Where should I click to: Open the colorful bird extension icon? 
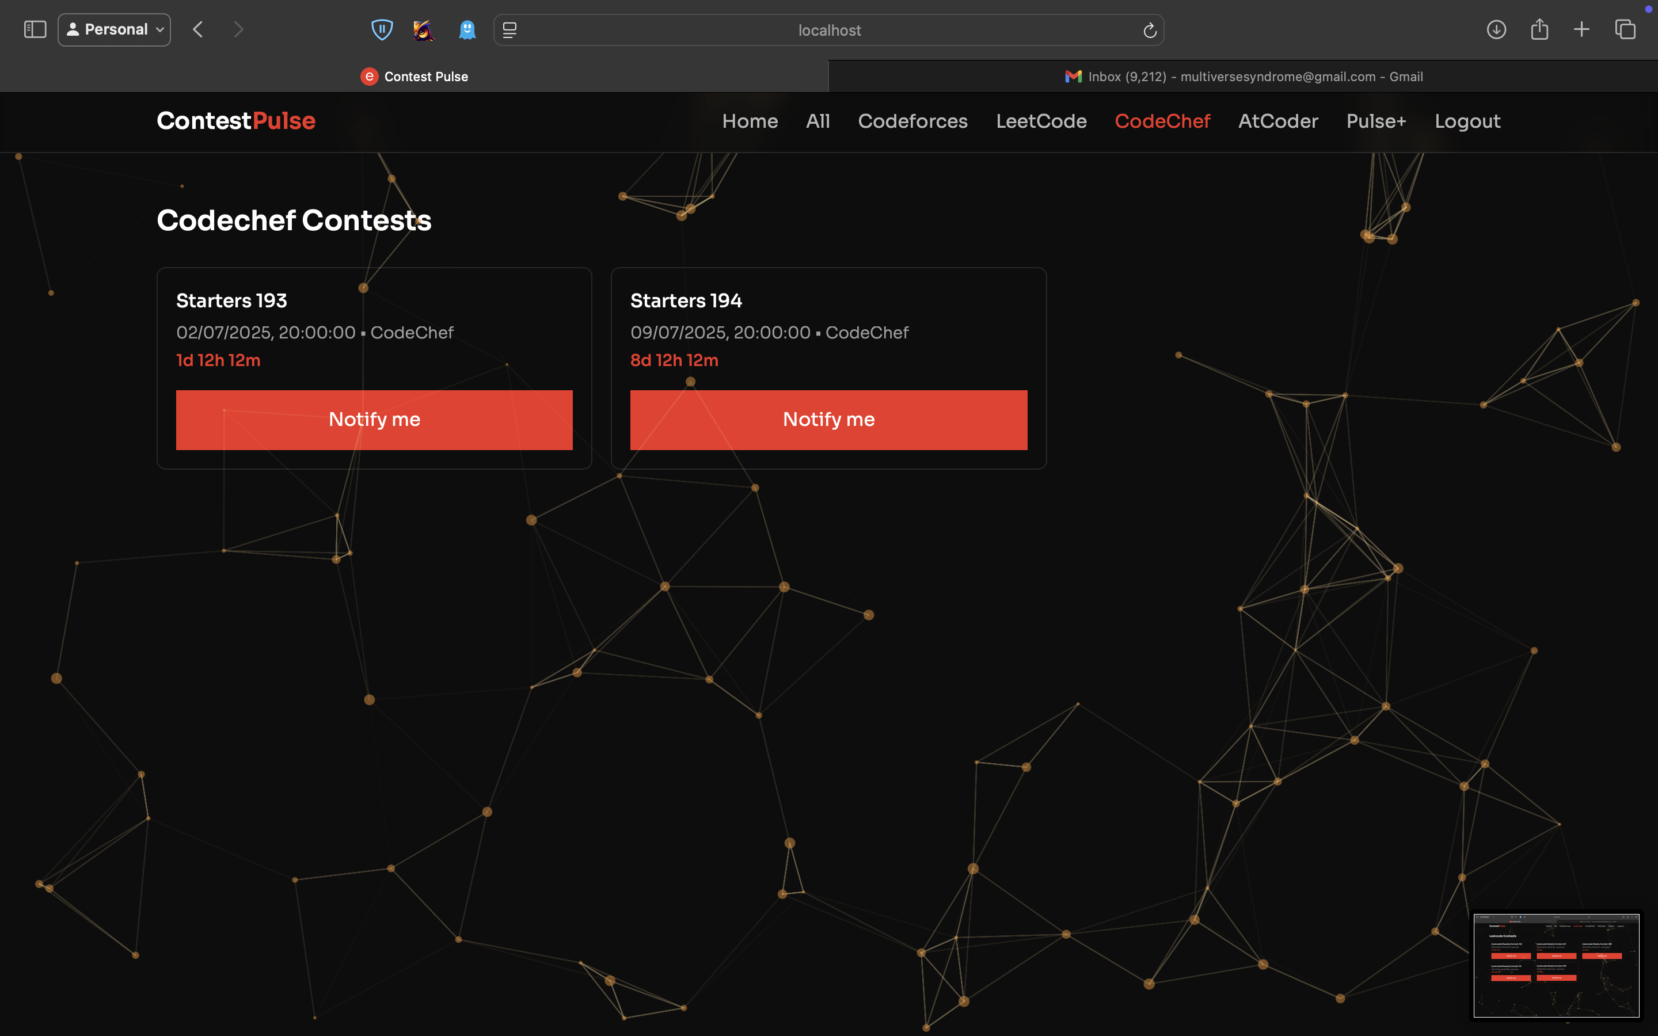tap(423, 29)
